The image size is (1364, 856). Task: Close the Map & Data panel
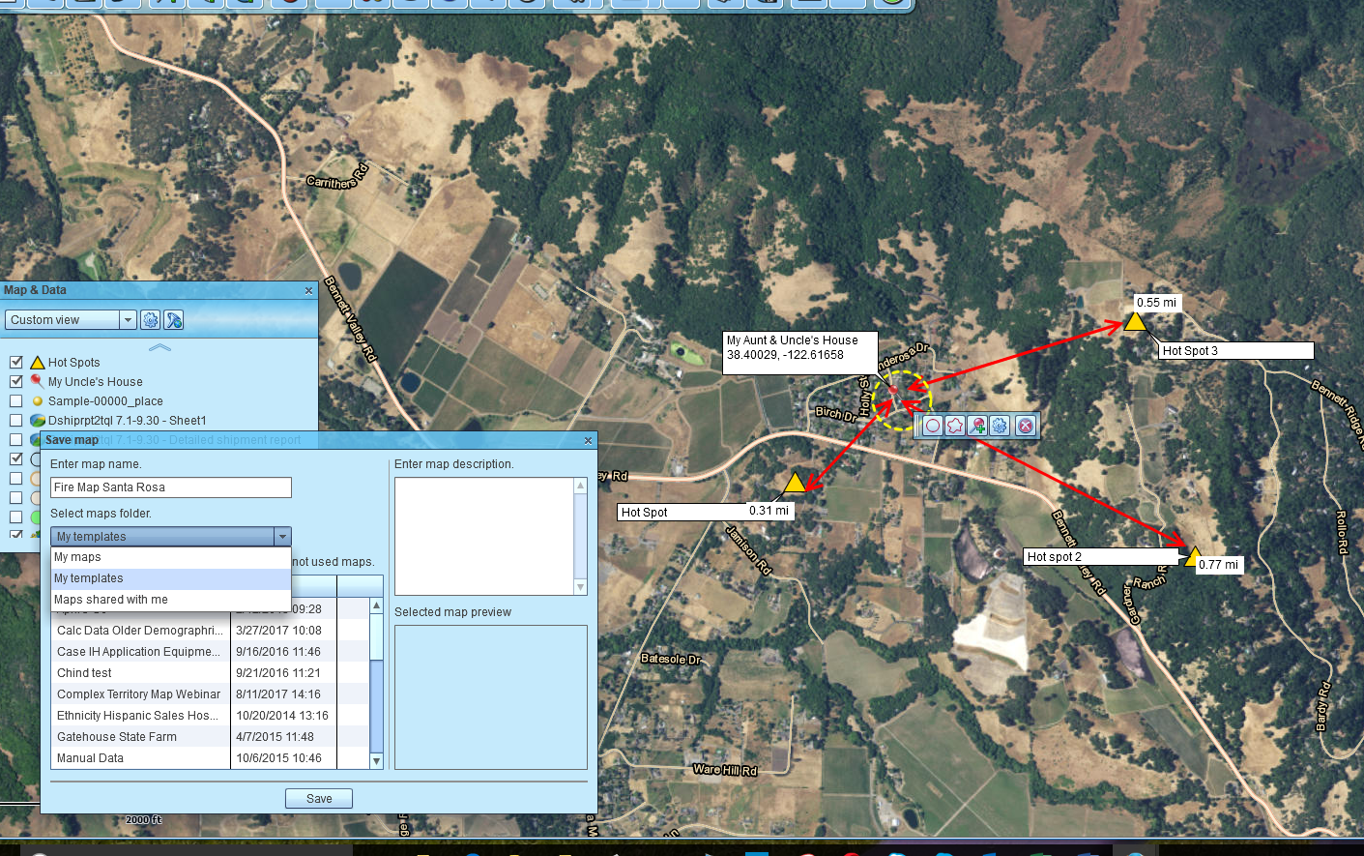(x=308, y=290)
